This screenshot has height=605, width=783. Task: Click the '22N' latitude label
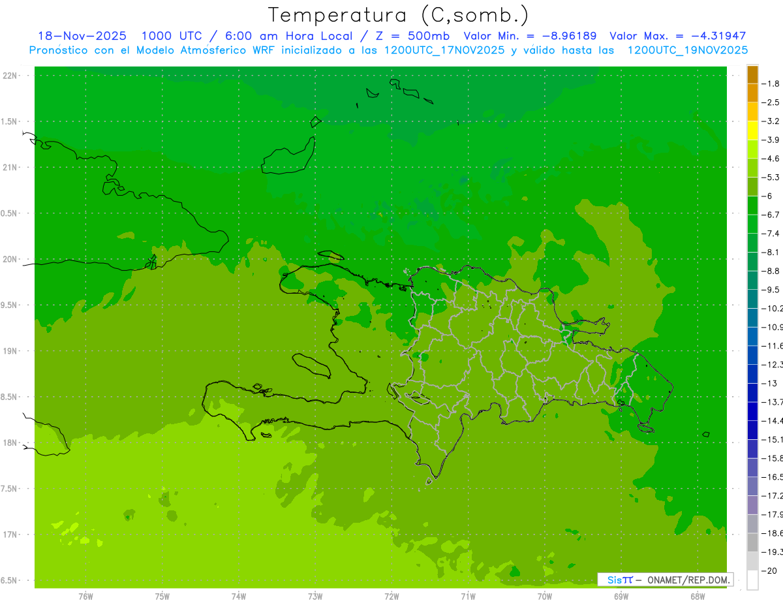point(10,75)
